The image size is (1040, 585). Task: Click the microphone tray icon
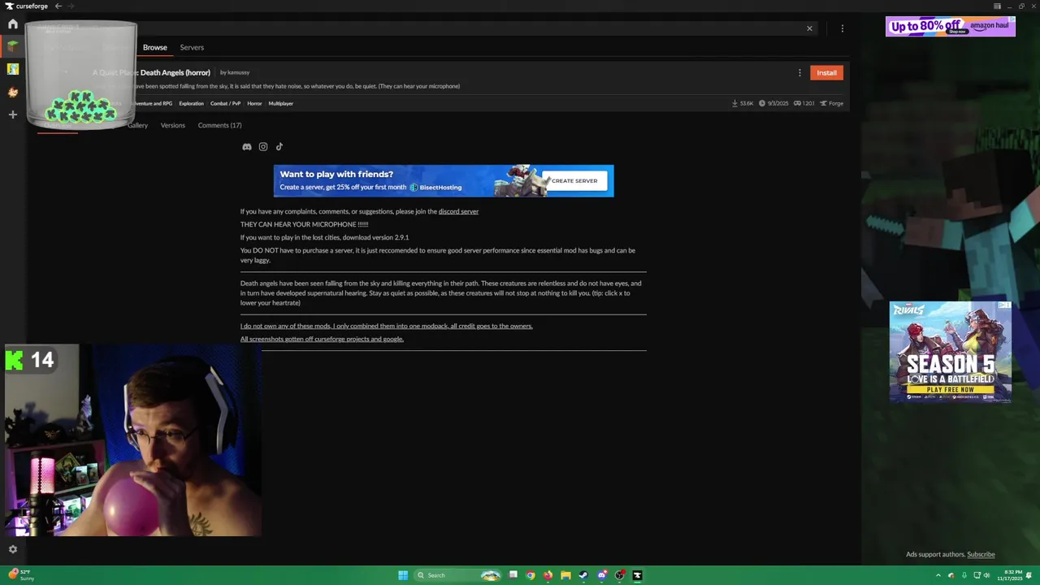coord(964,575)
